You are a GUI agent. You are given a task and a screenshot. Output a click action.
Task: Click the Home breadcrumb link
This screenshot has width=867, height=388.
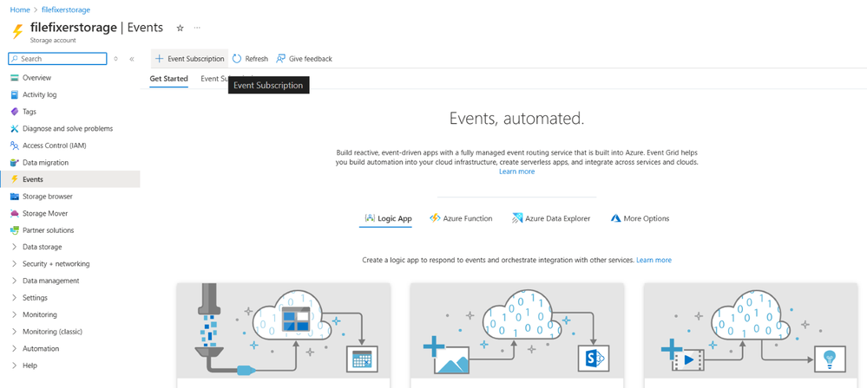[x=20, y=10]
